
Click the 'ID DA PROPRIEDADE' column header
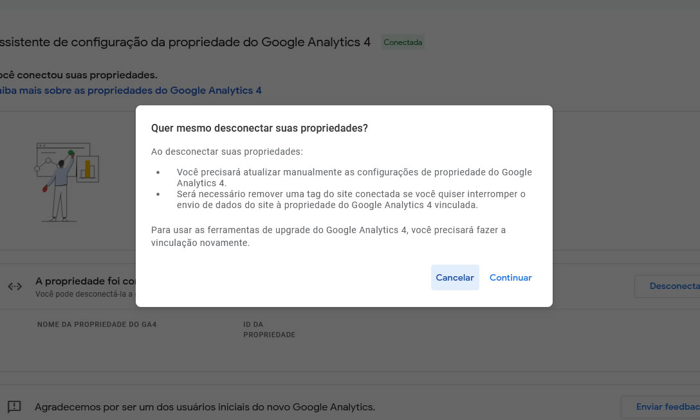[269, 329]
